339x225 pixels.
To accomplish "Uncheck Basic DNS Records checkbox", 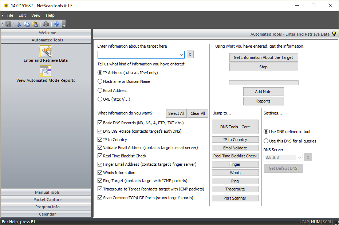I will pyautogui.click(x=100, y=123).
